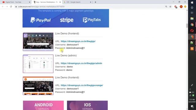Open the orange profile avatar in Chrome
The width and height of the screenshot is (196, 110).
tap(181, 7)
